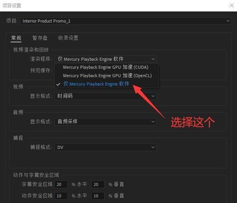The width and height of the screenshot is (237, 203).
Task: Select Mercury Playback Engine GPU 加速 (OpenCL)
Action: pos(107,76)
